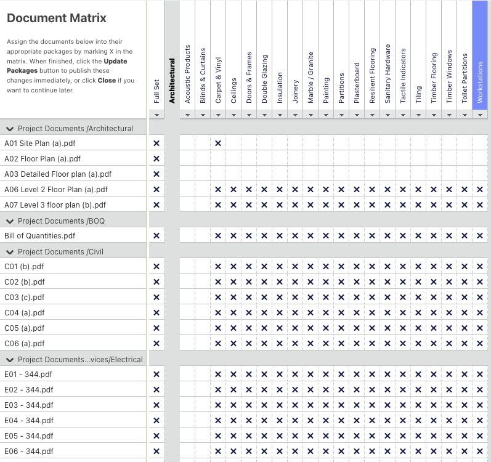Select the Doors & Frames column header
491x462 pixels.
coord(249,55)
